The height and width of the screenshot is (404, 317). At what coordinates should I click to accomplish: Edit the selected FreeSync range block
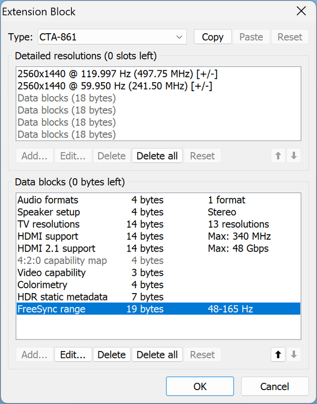pyautogui.click(x=73, y=354)
